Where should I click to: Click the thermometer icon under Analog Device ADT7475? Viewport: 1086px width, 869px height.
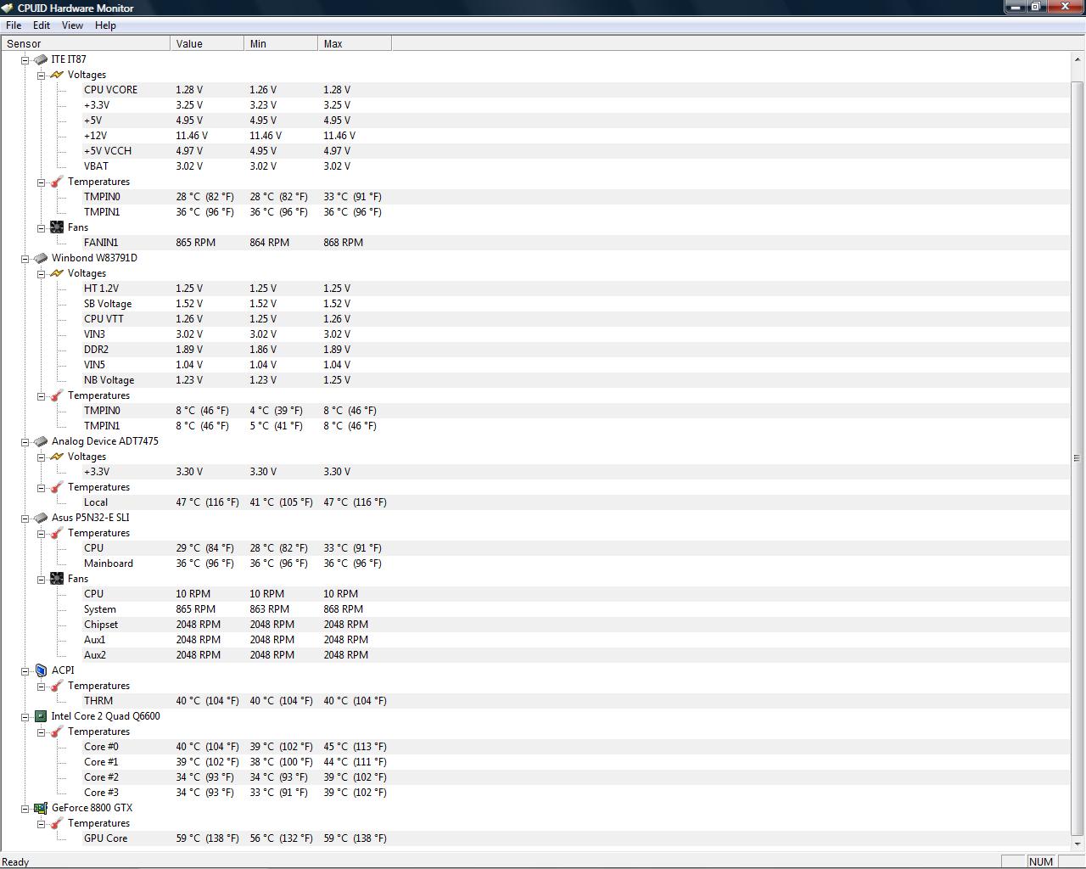[x=57, y=487]
